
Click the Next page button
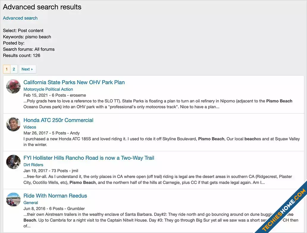[x=27, y=69]
